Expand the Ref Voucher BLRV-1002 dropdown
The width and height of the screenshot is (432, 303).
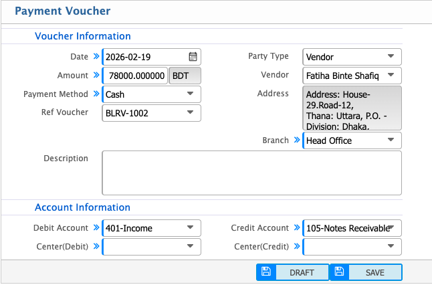[x=152, y=113]
